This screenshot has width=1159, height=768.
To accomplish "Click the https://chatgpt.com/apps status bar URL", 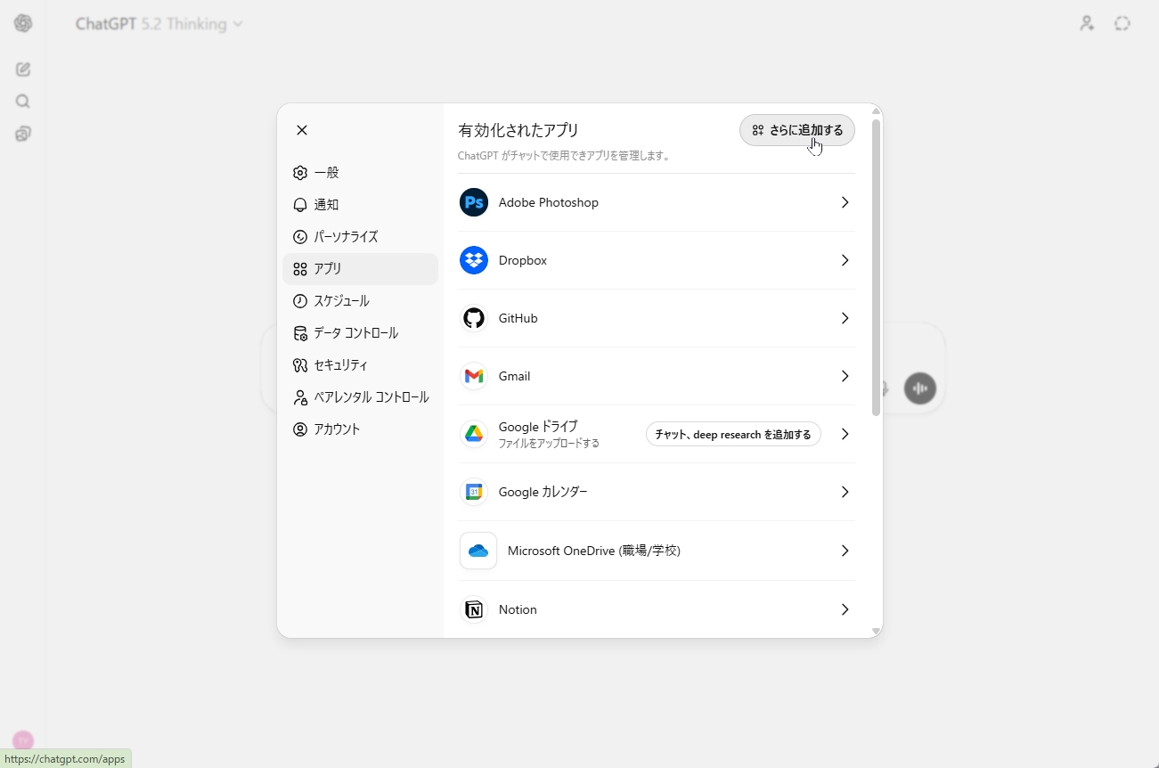I will tap(65, 759).
